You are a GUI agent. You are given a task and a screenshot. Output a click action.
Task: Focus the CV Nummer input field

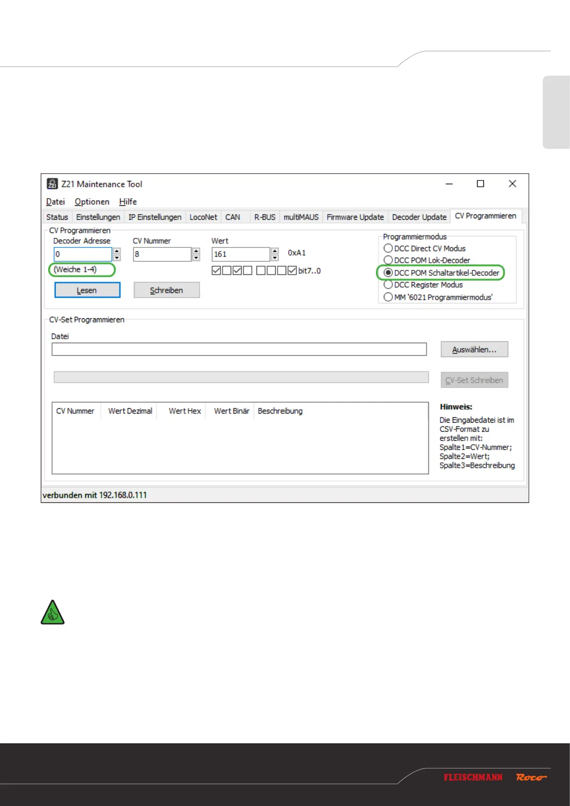pyautogui.click(x=162, y=254)
